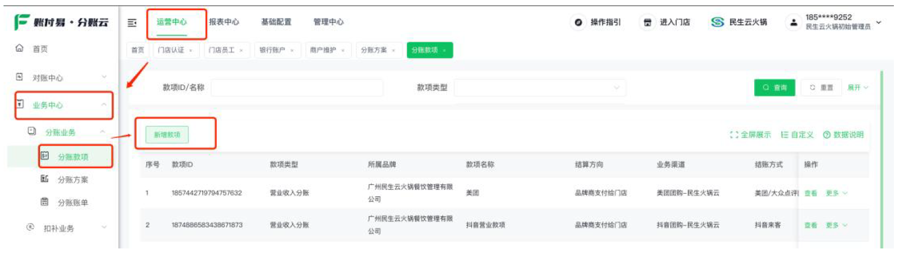Click the green 查询 search button

point(774,88)
